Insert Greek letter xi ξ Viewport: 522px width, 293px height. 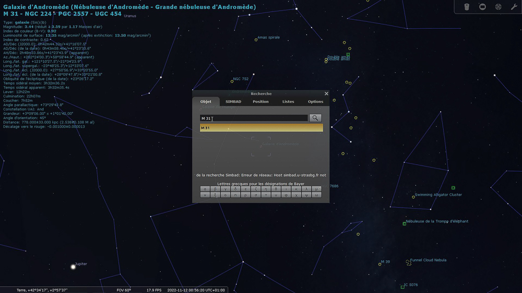click(215, 195)
